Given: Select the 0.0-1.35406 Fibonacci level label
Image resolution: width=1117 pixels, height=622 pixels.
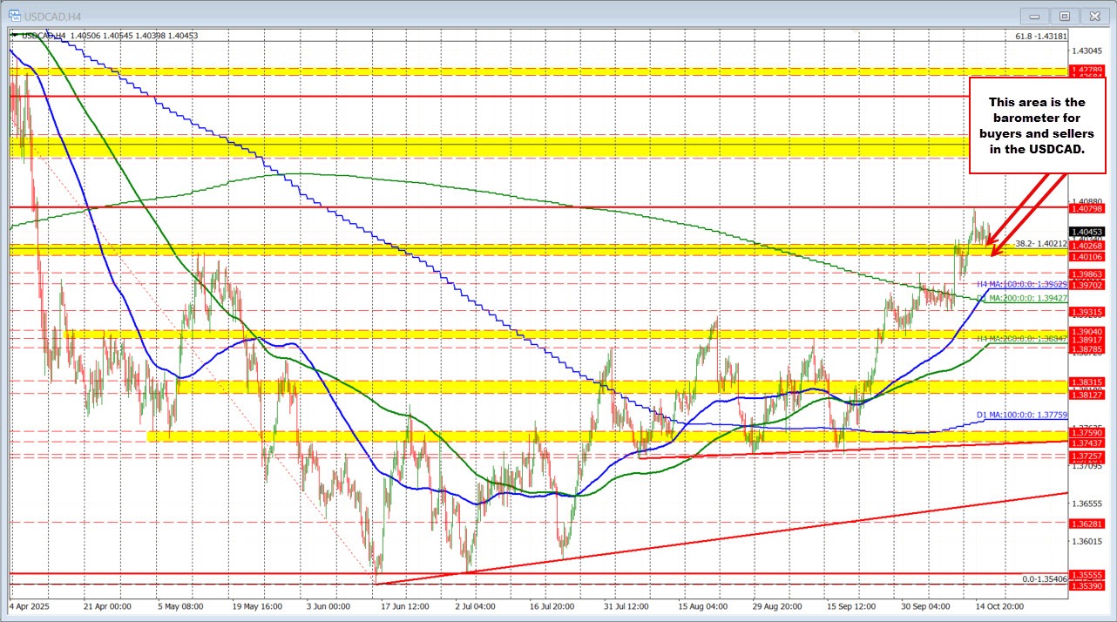Looking at the screenshot, I should coord(1043,578).
